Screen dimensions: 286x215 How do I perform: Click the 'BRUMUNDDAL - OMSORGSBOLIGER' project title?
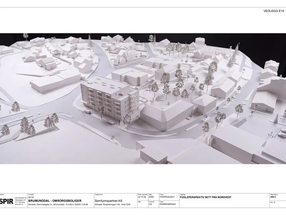click(55, 201)
